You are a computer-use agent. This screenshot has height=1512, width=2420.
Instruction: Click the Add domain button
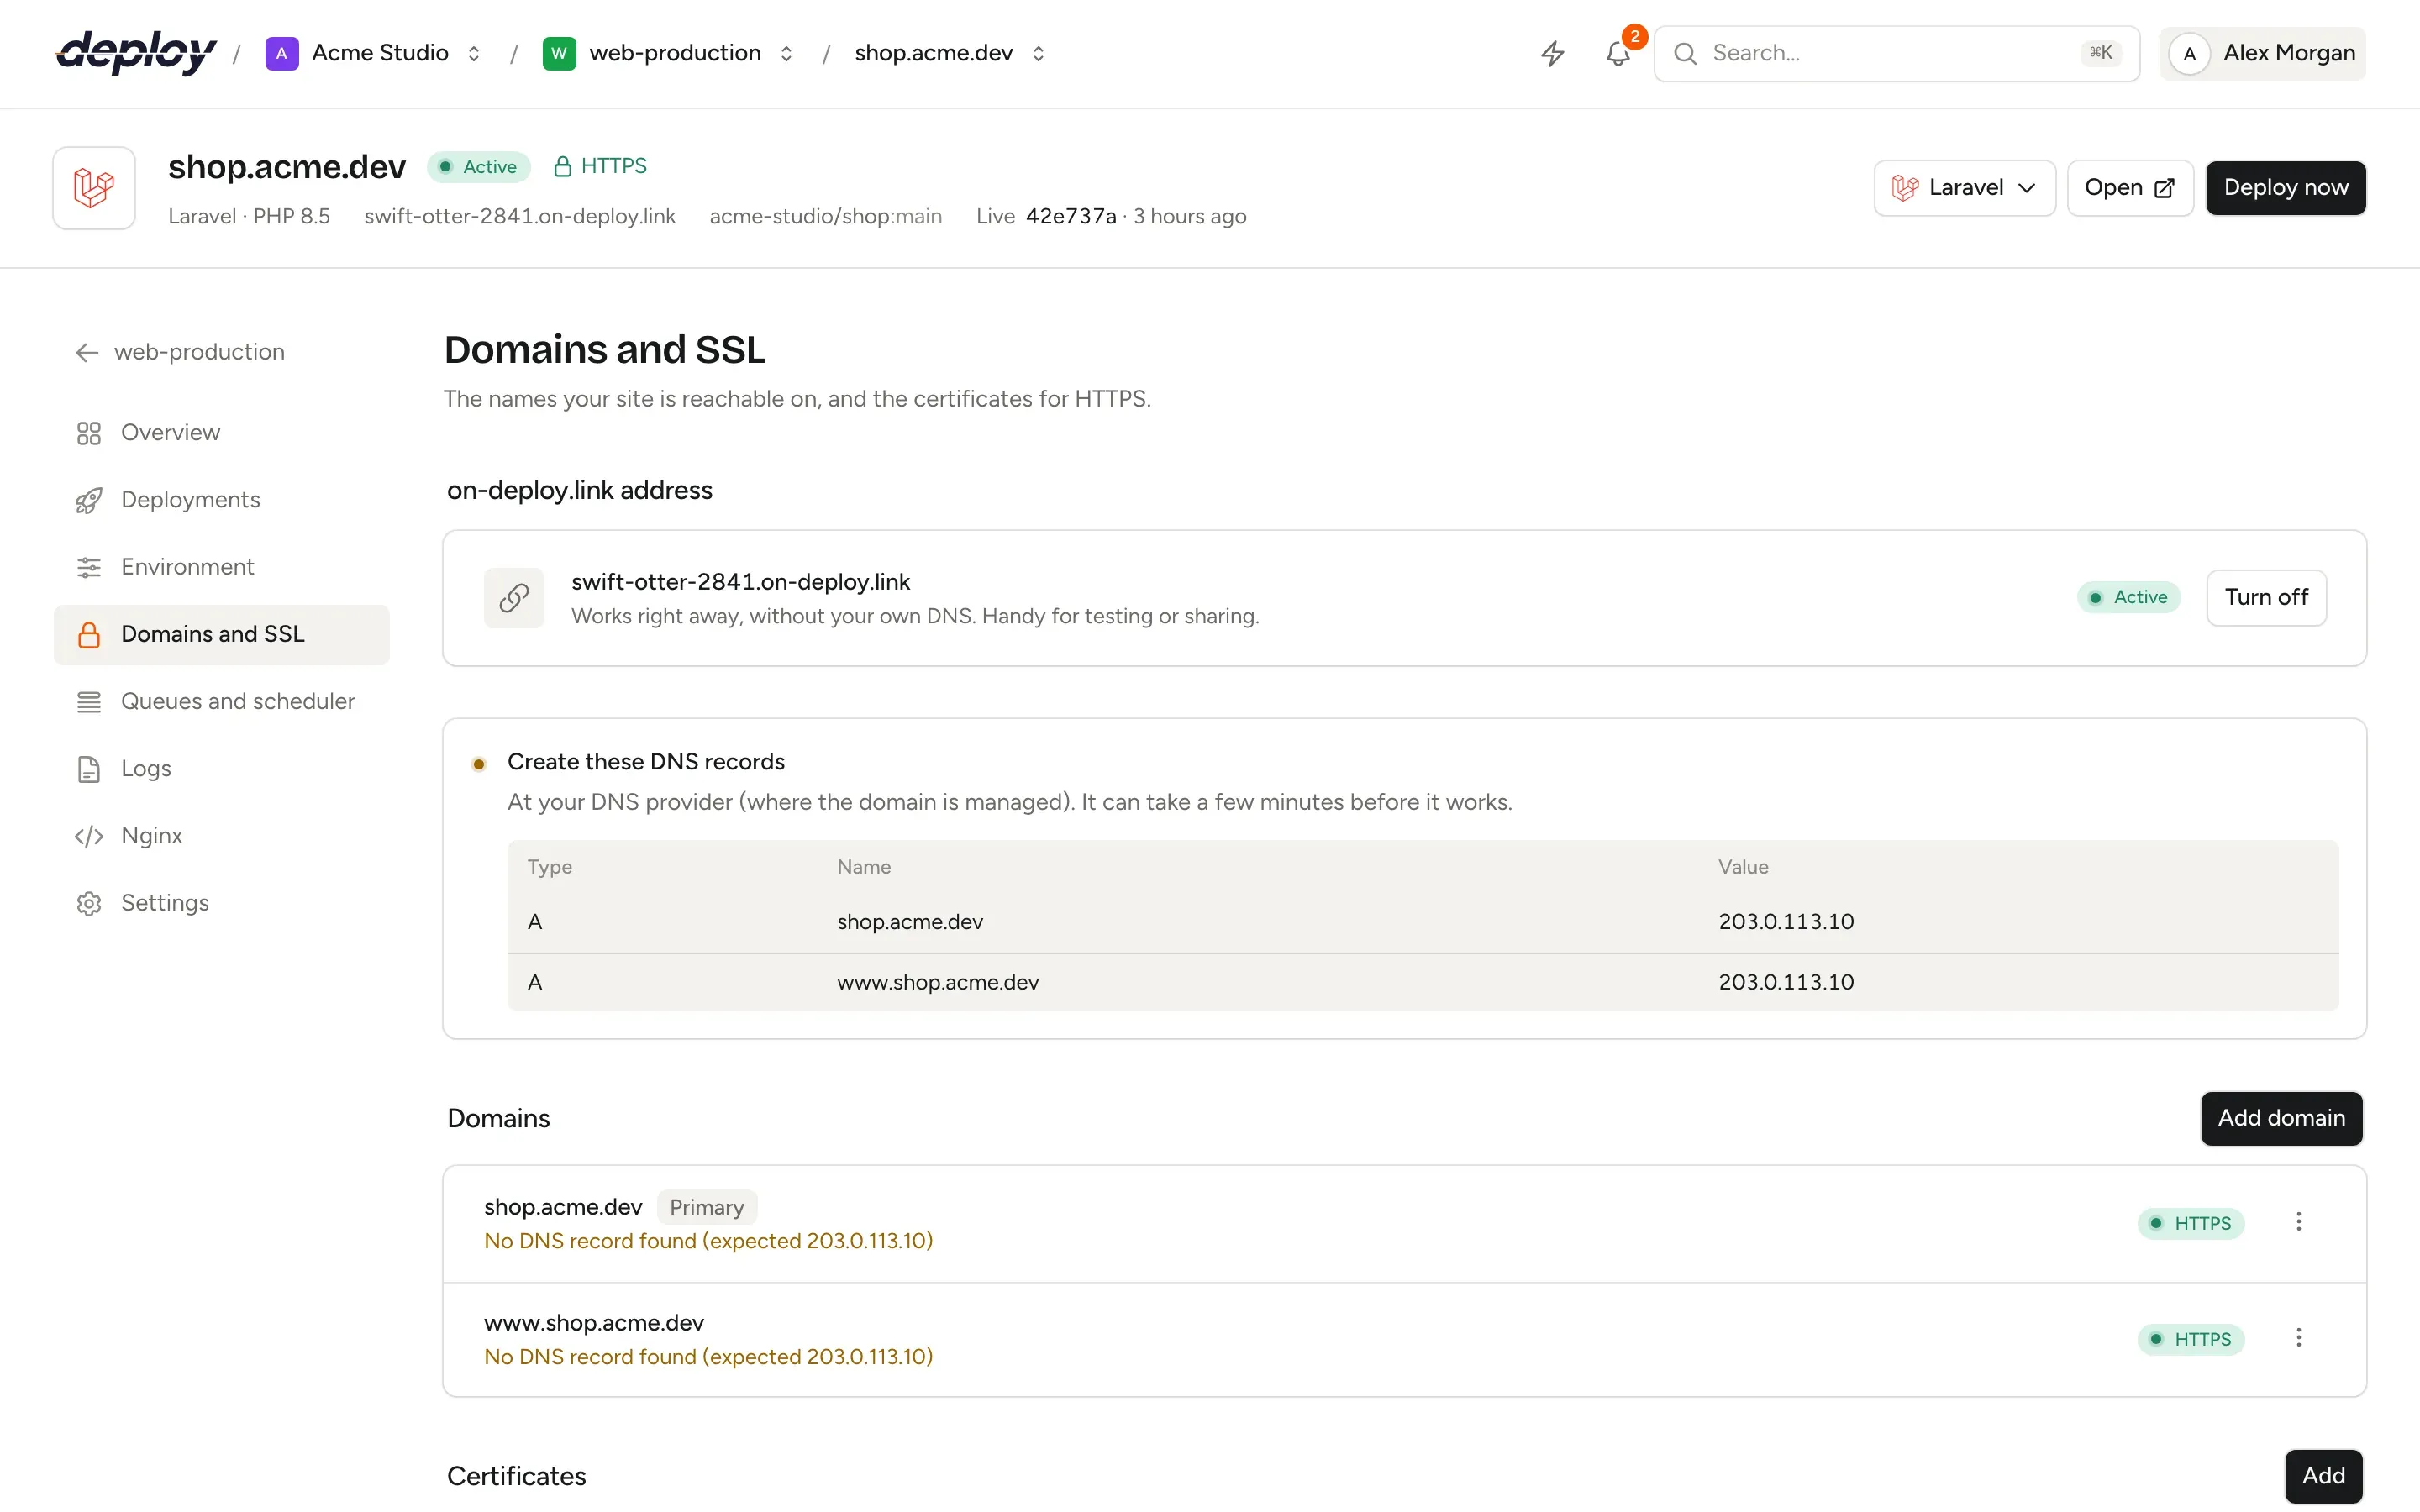(2281, 1118)
